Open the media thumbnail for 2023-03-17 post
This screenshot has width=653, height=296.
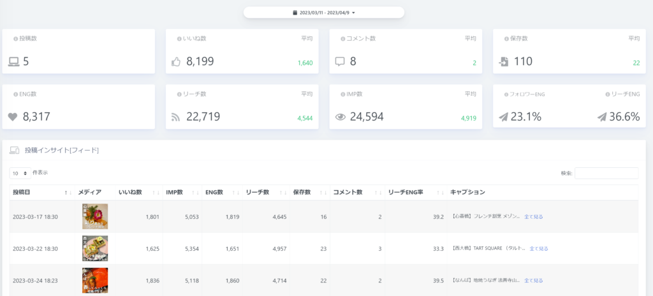(95, 216)
